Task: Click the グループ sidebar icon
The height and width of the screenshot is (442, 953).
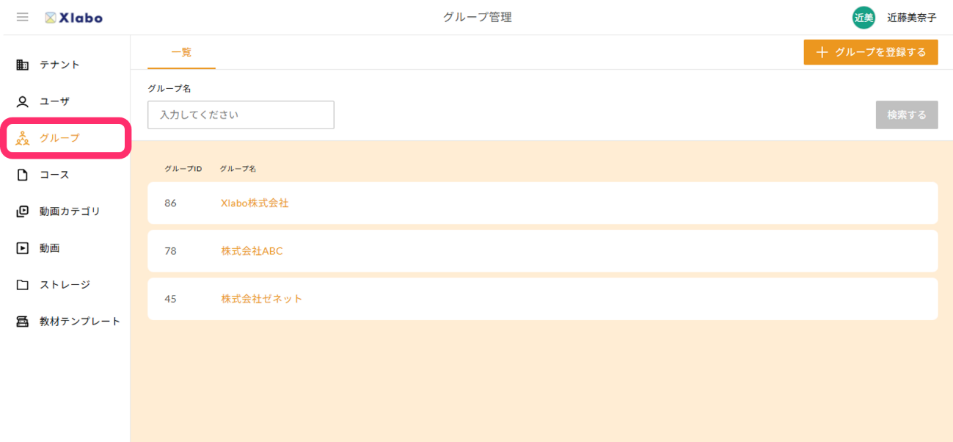Action: (x=23, y=138)
